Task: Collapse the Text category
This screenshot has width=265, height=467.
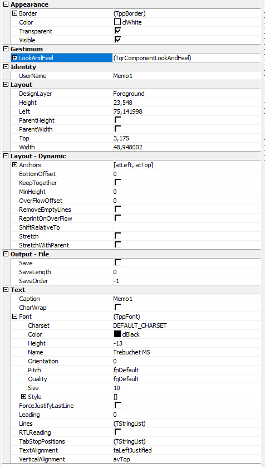Action: 6,290
